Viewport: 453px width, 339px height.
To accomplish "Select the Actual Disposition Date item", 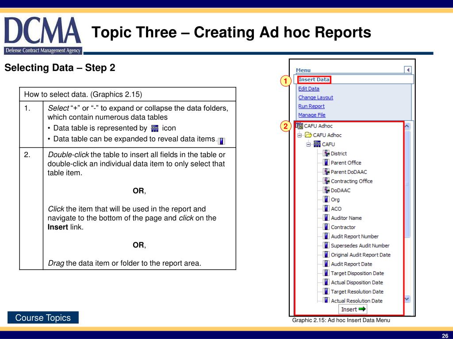I will [357, 283].
